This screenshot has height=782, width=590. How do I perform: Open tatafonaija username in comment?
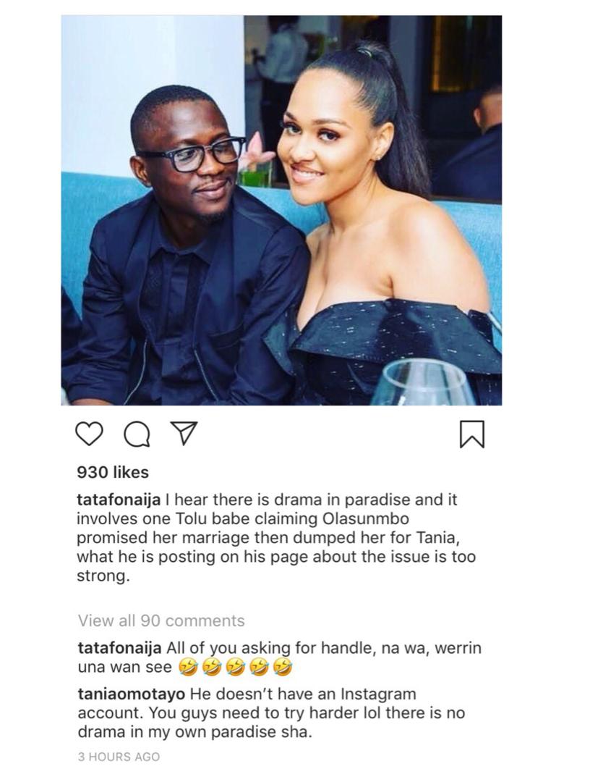coord(119,648)
